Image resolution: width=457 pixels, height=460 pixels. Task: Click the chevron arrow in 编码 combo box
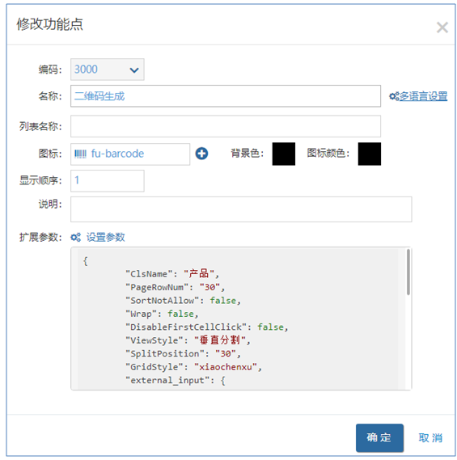[x=134, y=70]
